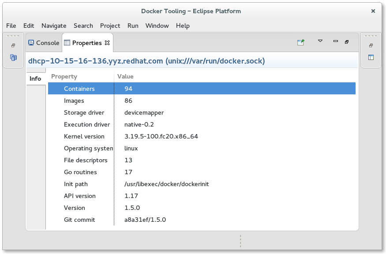Select the Kernel version row
386x254 pixels.
coord(202,136)
